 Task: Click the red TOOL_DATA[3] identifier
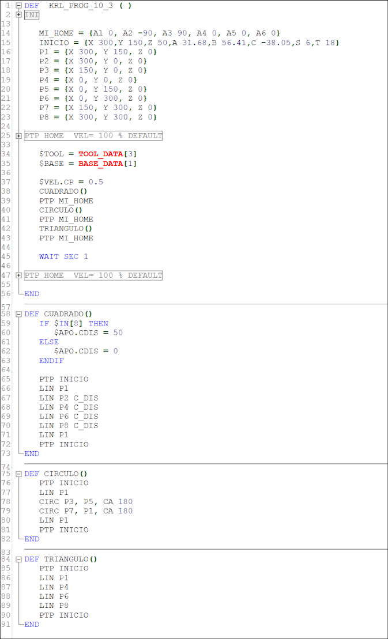(x=108, y=154)
